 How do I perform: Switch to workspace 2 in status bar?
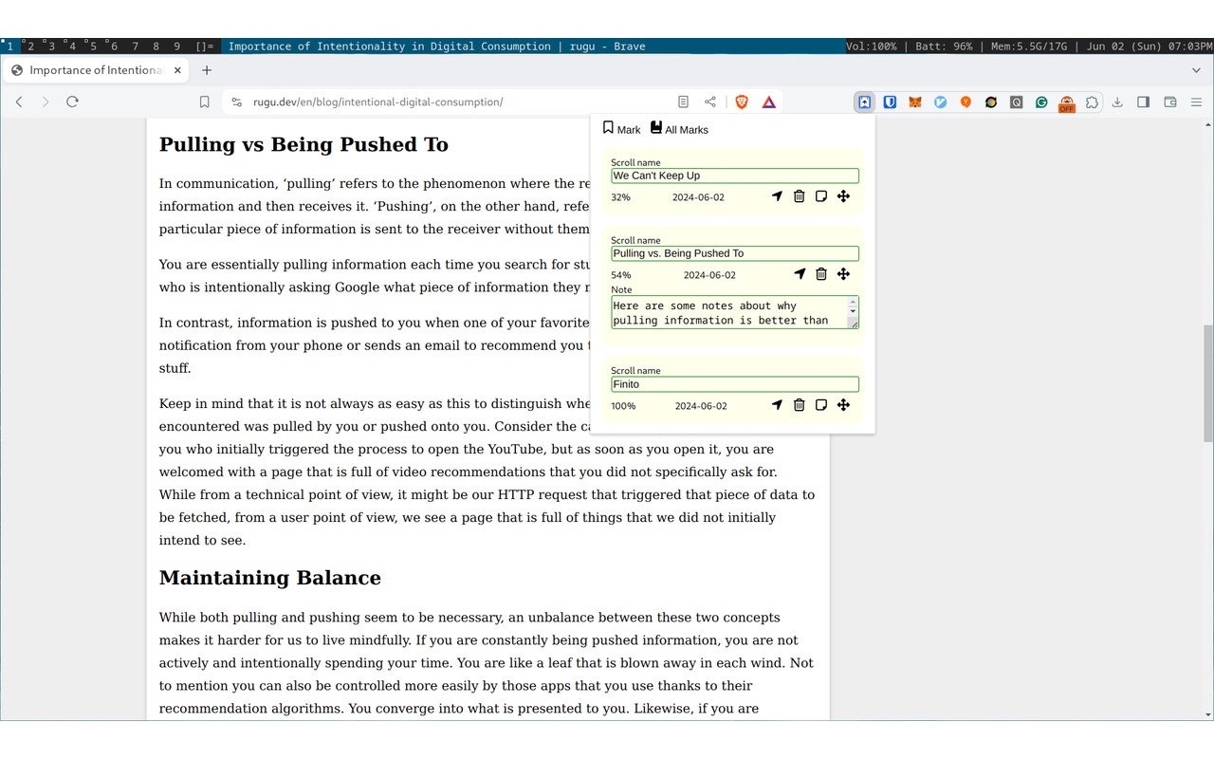pyautogui.click(x=30, y=46)
